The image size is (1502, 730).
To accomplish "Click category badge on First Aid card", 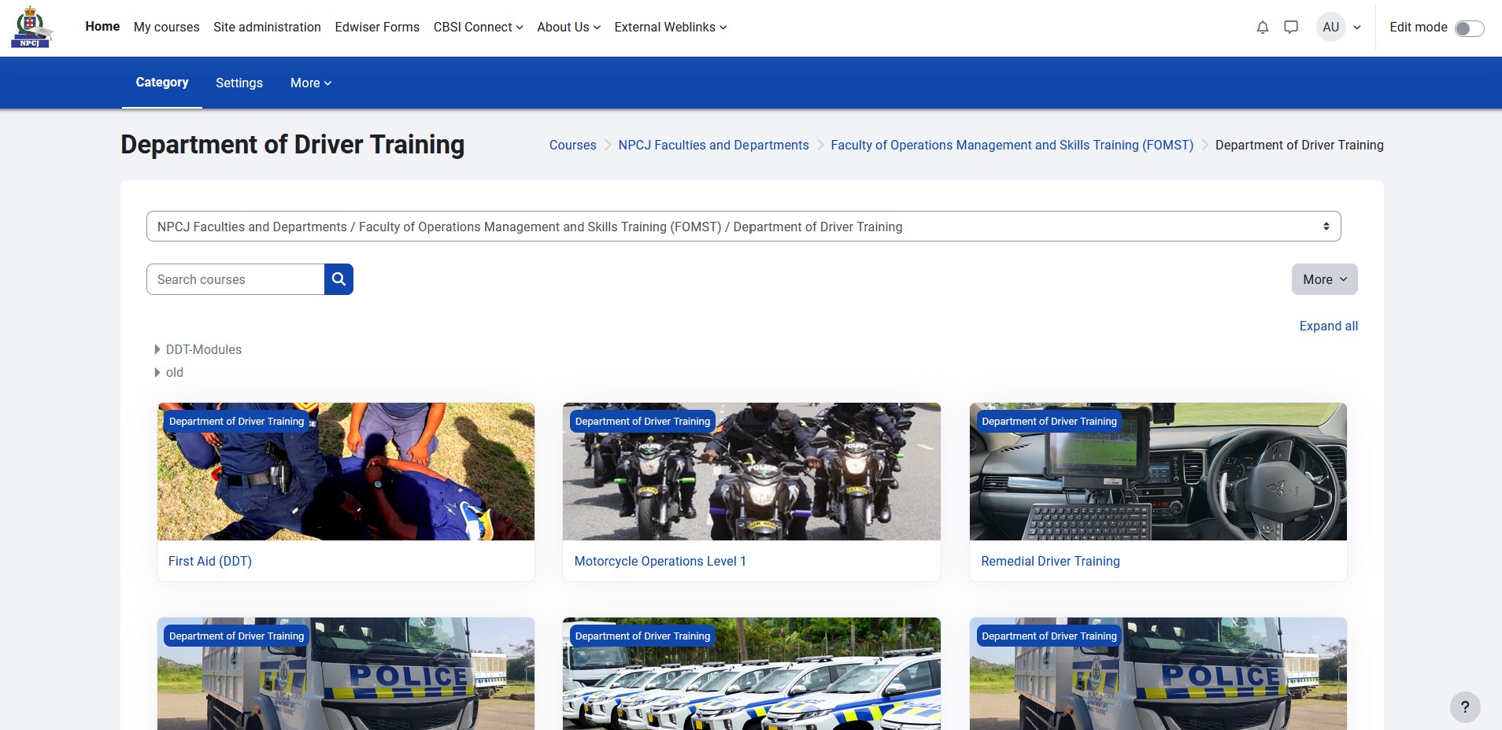I will pyautogui.click(x=236, y=422).
